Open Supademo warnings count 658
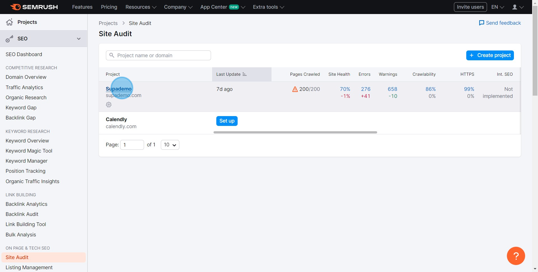Viewport: 538px width, 272px height. (x=392, y=89)
